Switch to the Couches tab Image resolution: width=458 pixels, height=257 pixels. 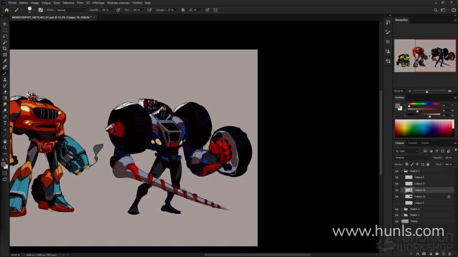[412, 143]
